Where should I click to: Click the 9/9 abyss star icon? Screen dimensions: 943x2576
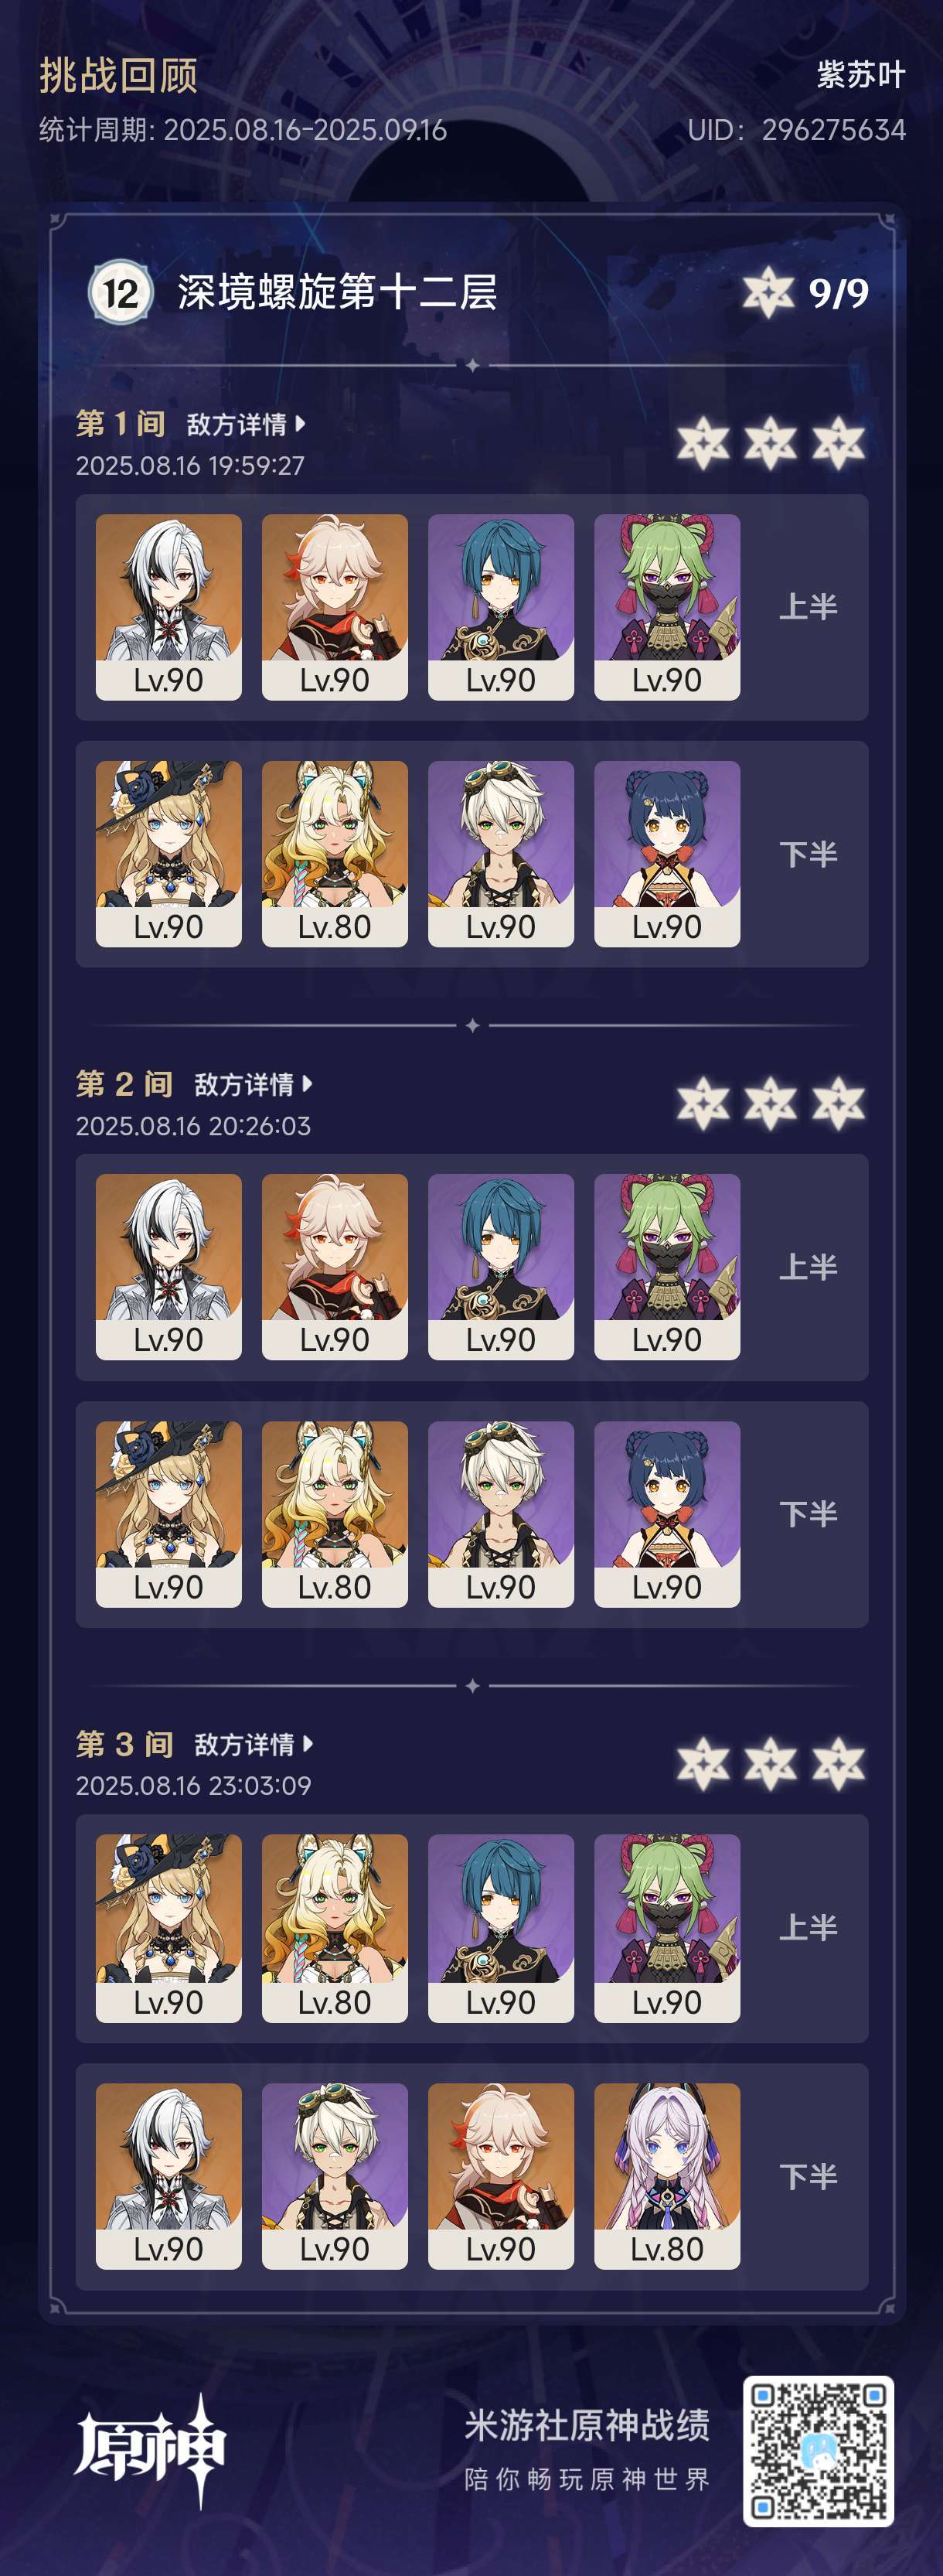(768, 292)
